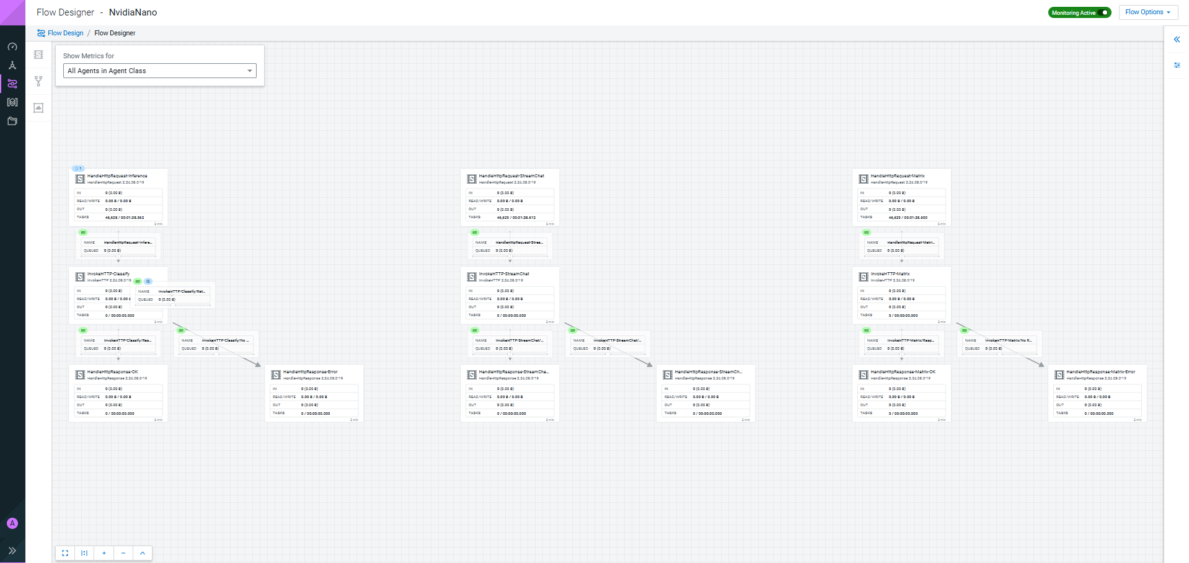Select the InvokeHTTP-Classify/No... connection name
This screenshot has width=1189, height=563.
[x=226, y=340]
